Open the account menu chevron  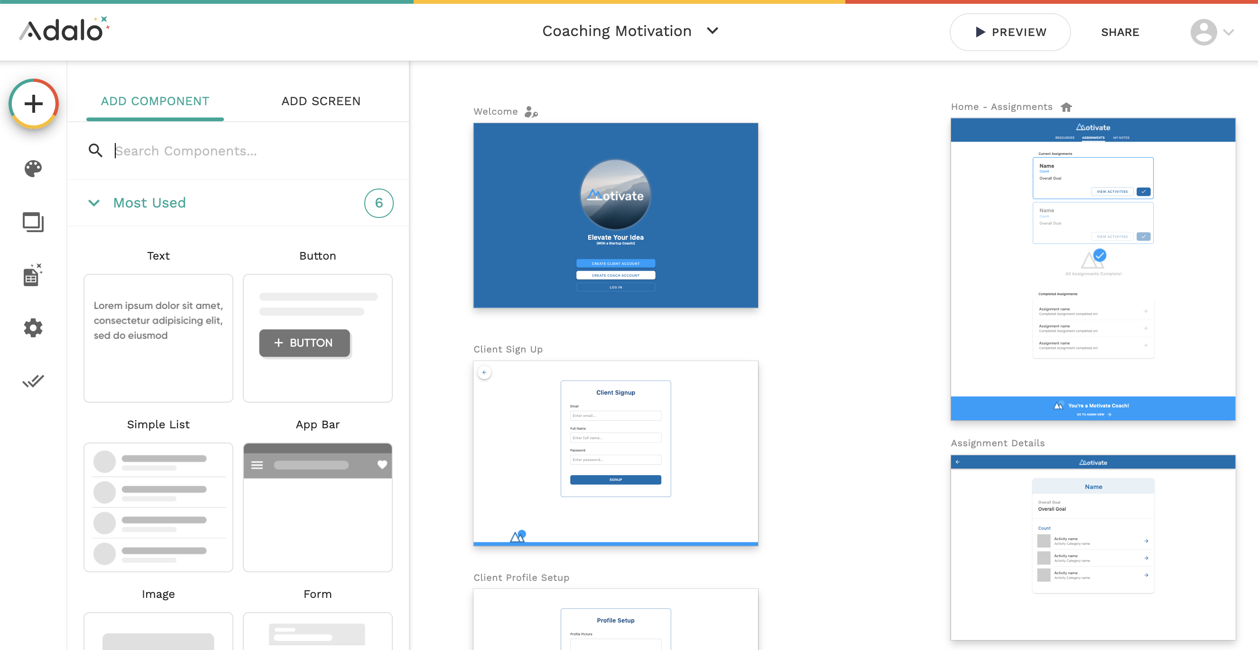[x=1229, y=32]
